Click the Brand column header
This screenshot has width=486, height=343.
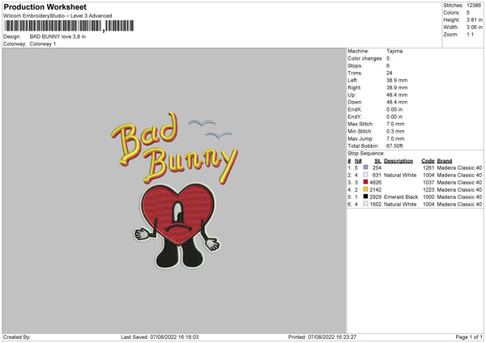point(445,161)
